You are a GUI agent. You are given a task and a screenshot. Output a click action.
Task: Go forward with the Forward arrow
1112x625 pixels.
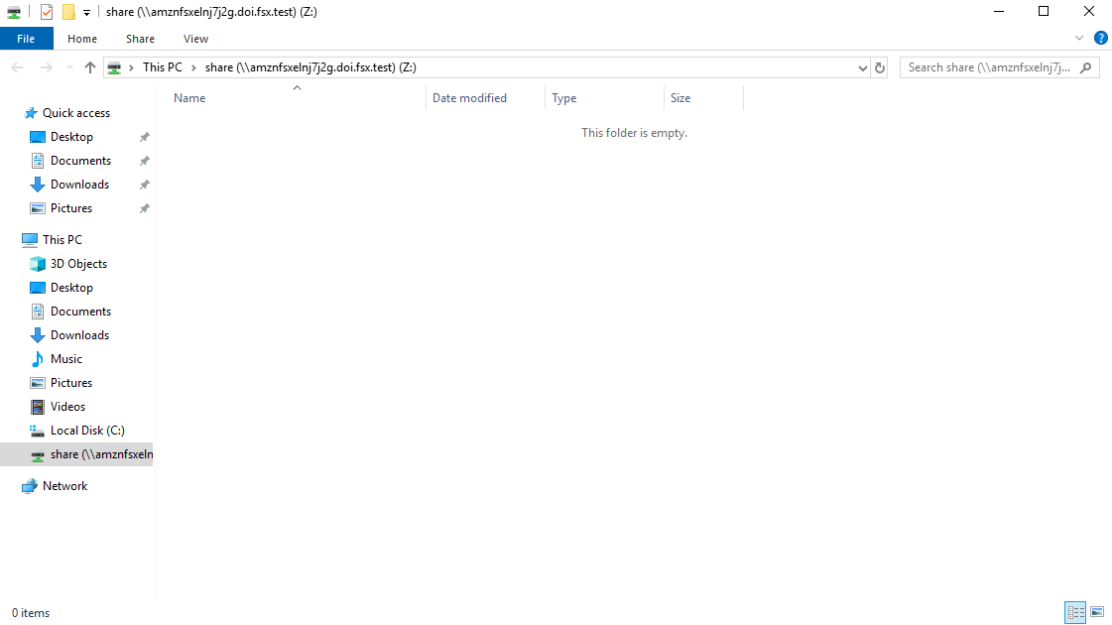pyautogui.click(x=46, y=67)
